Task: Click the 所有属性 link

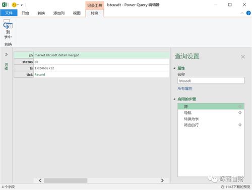Action: [x=185, y=88]
